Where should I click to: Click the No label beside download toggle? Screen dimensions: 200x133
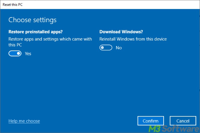coord(119,48)
